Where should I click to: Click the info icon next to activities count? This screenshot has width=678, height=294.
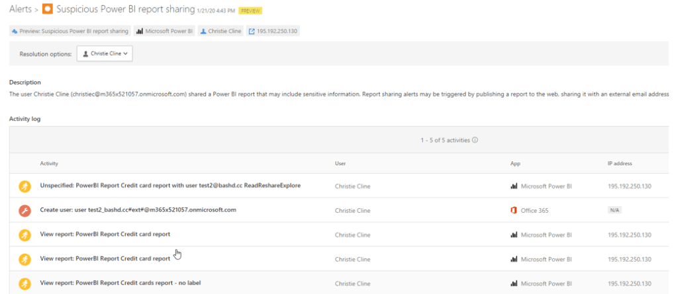(x=475, y=140)
